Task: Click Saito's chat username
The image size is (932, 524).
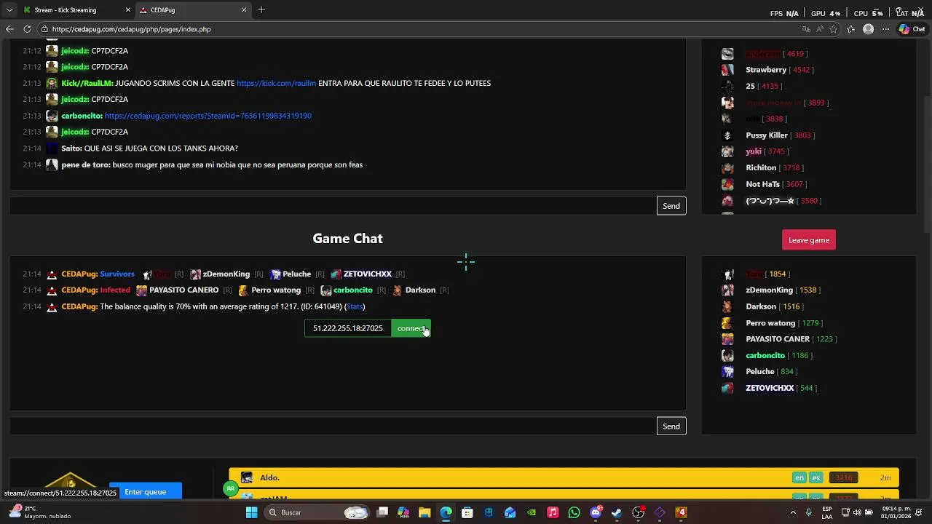Action: point(71,148)
